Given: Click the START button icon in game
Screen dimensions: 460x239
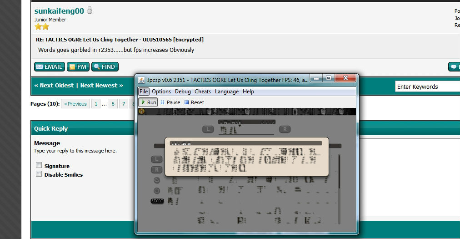Looking at the screenshot, I should 157,201.
